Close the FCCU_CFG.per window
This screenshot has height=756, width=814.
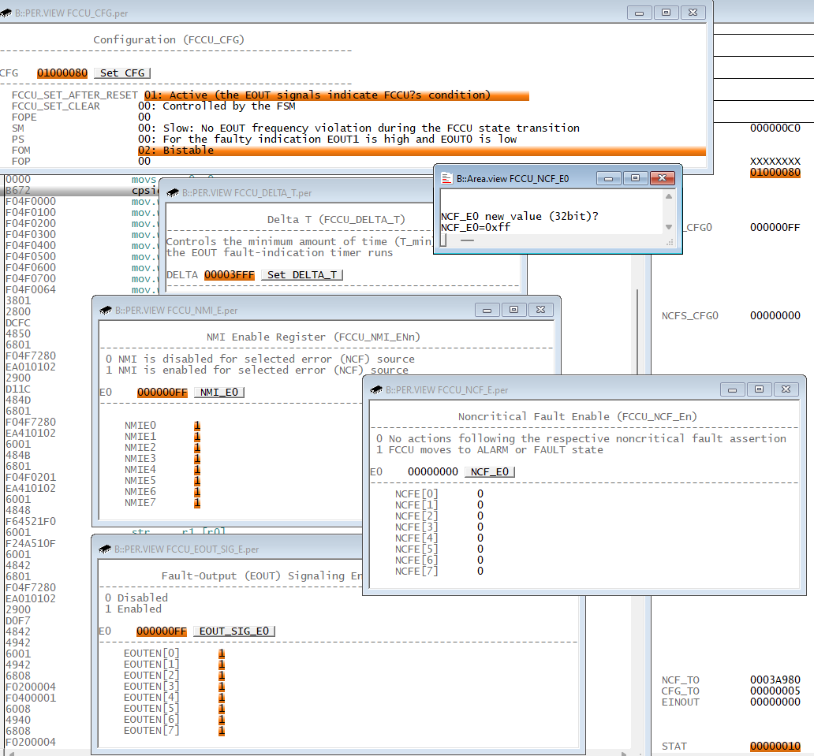pyautogui.click(x=693, y=13)
